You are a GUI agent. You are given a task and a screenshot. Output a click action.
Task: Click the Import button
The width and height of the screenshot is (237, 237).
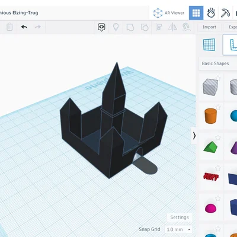[209, 27]
